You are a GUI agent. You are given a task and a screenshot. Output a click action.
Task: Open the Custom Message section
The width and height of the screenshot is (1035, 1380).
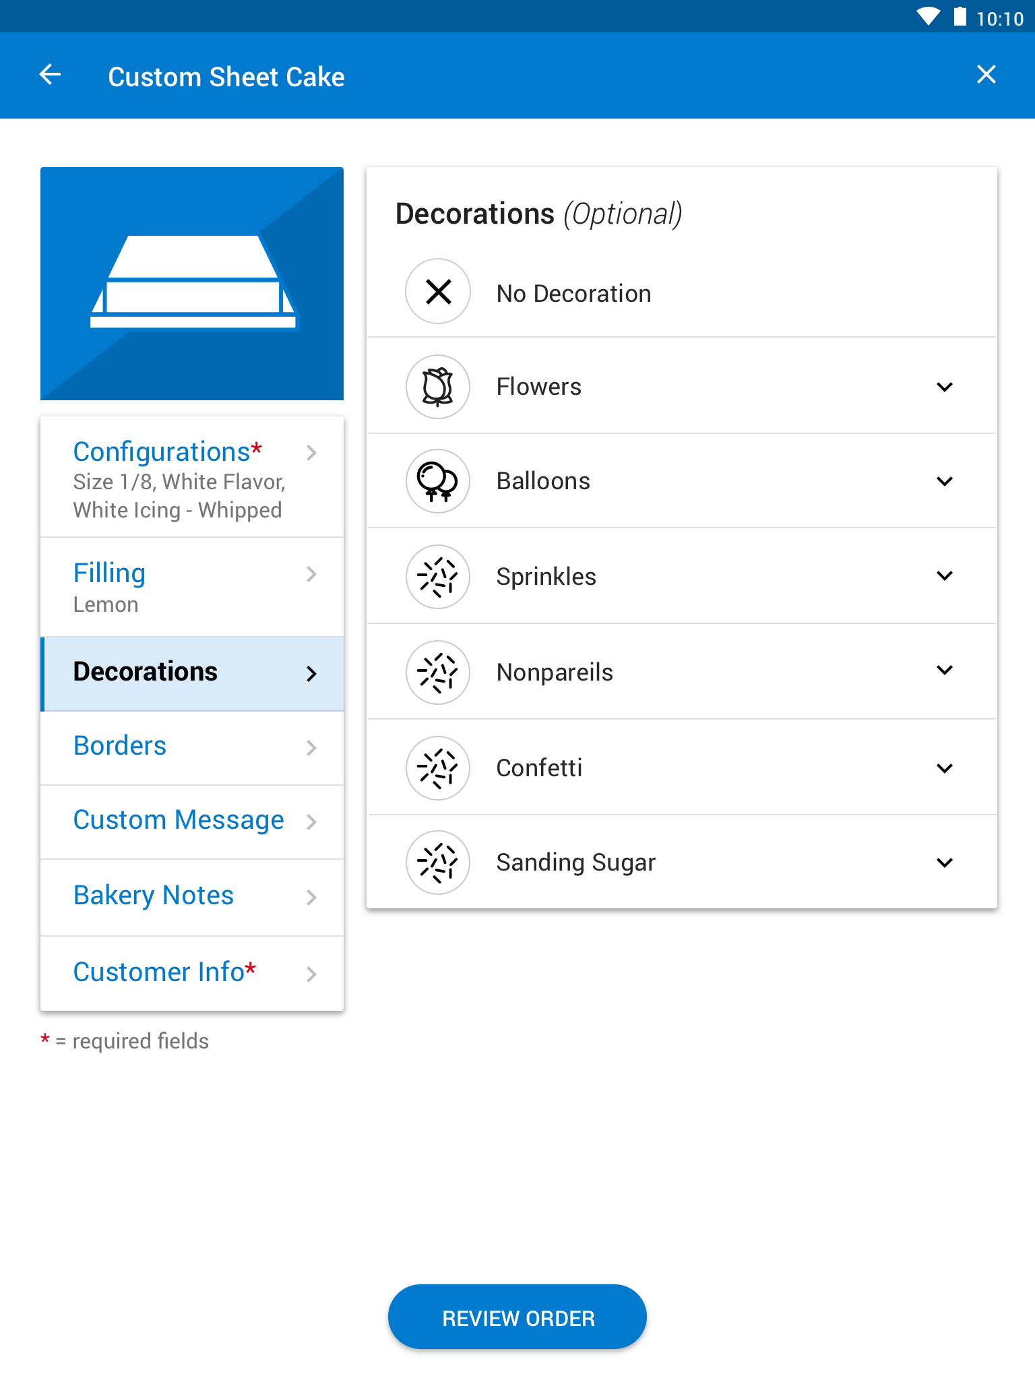tap(192, 821)
